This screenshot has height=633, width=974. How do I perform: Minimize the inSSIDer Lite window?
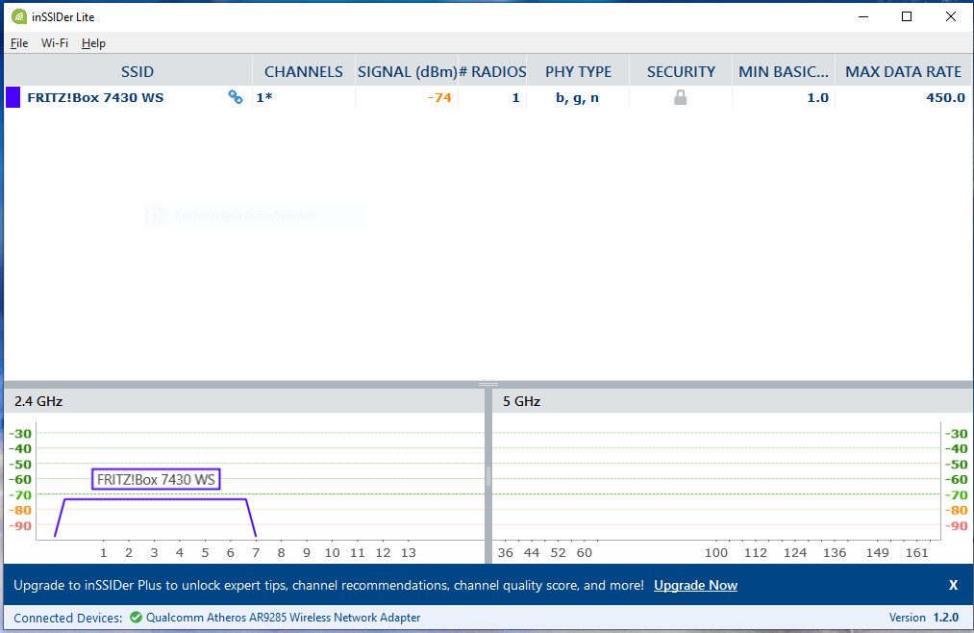[863, 16]
